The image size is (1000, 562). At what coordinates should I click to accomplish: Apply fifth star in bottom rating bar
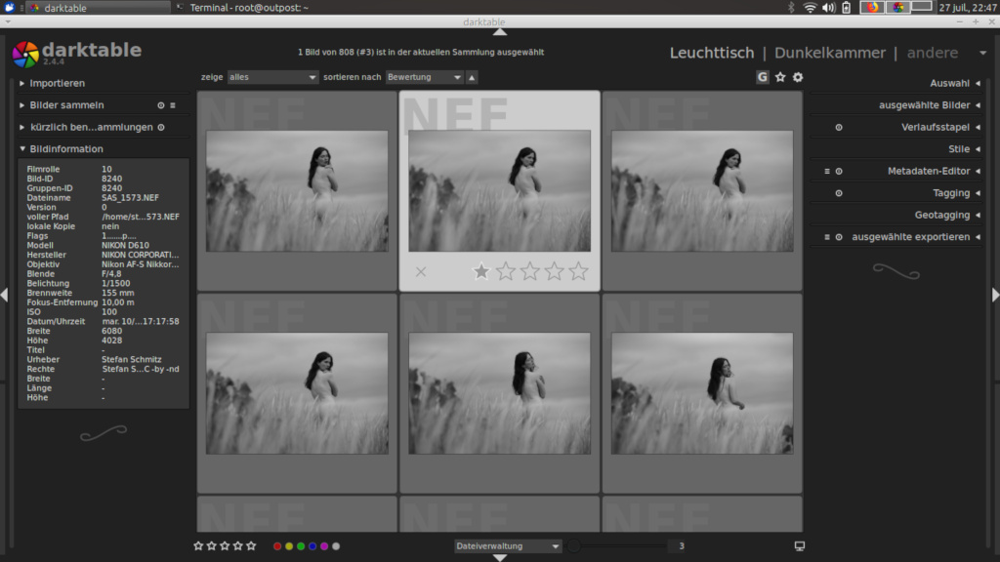(x=251, y=546)
